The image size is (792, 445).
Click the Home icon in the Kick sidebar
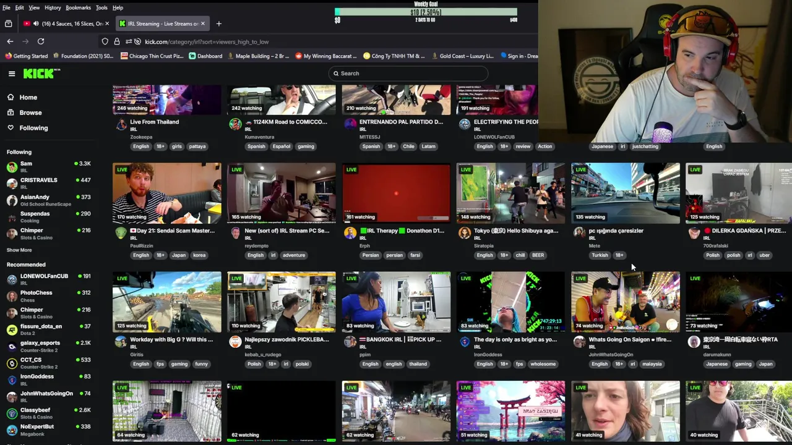[x=11, y=97]
